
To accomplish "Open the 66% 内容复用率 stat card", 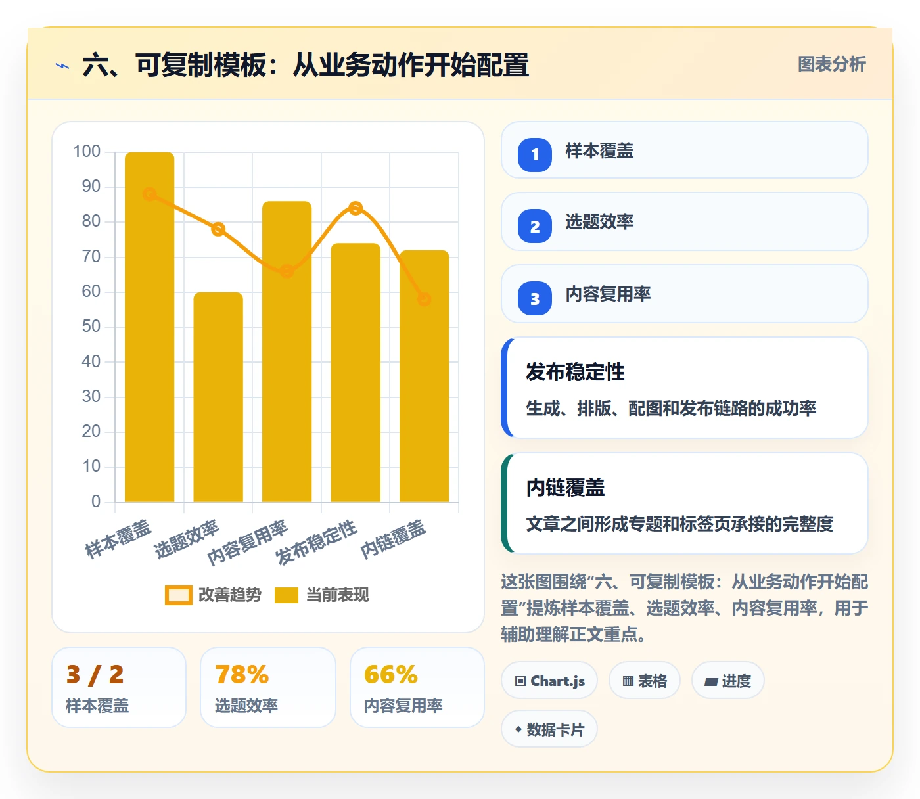I will (417, 687).
